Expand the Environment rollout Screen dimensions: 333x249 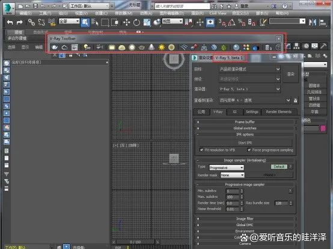click(245, 231)
